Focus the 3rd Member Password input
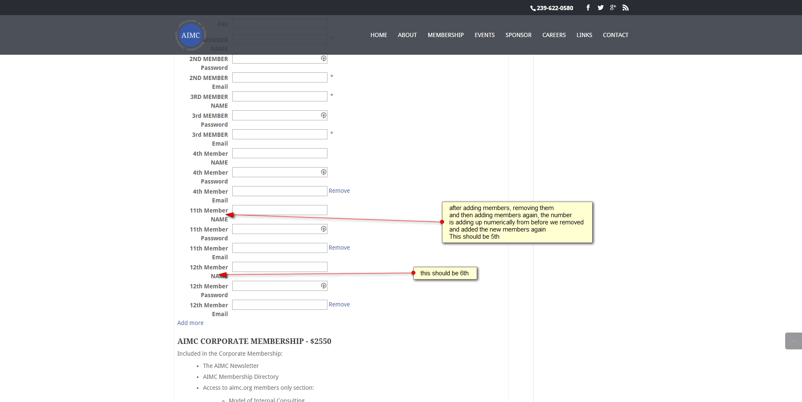The height and width of the screenshot is (402, 802). click(280, 115)
